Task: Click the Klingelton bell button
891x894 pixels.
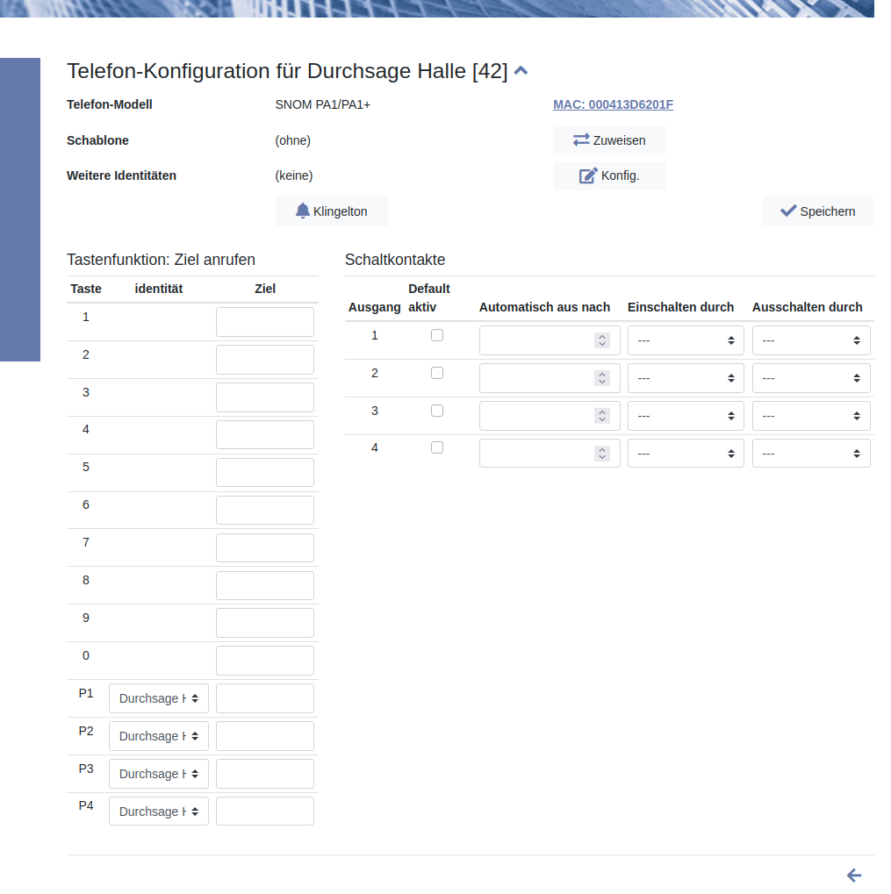Action: [x=331, y=211]
